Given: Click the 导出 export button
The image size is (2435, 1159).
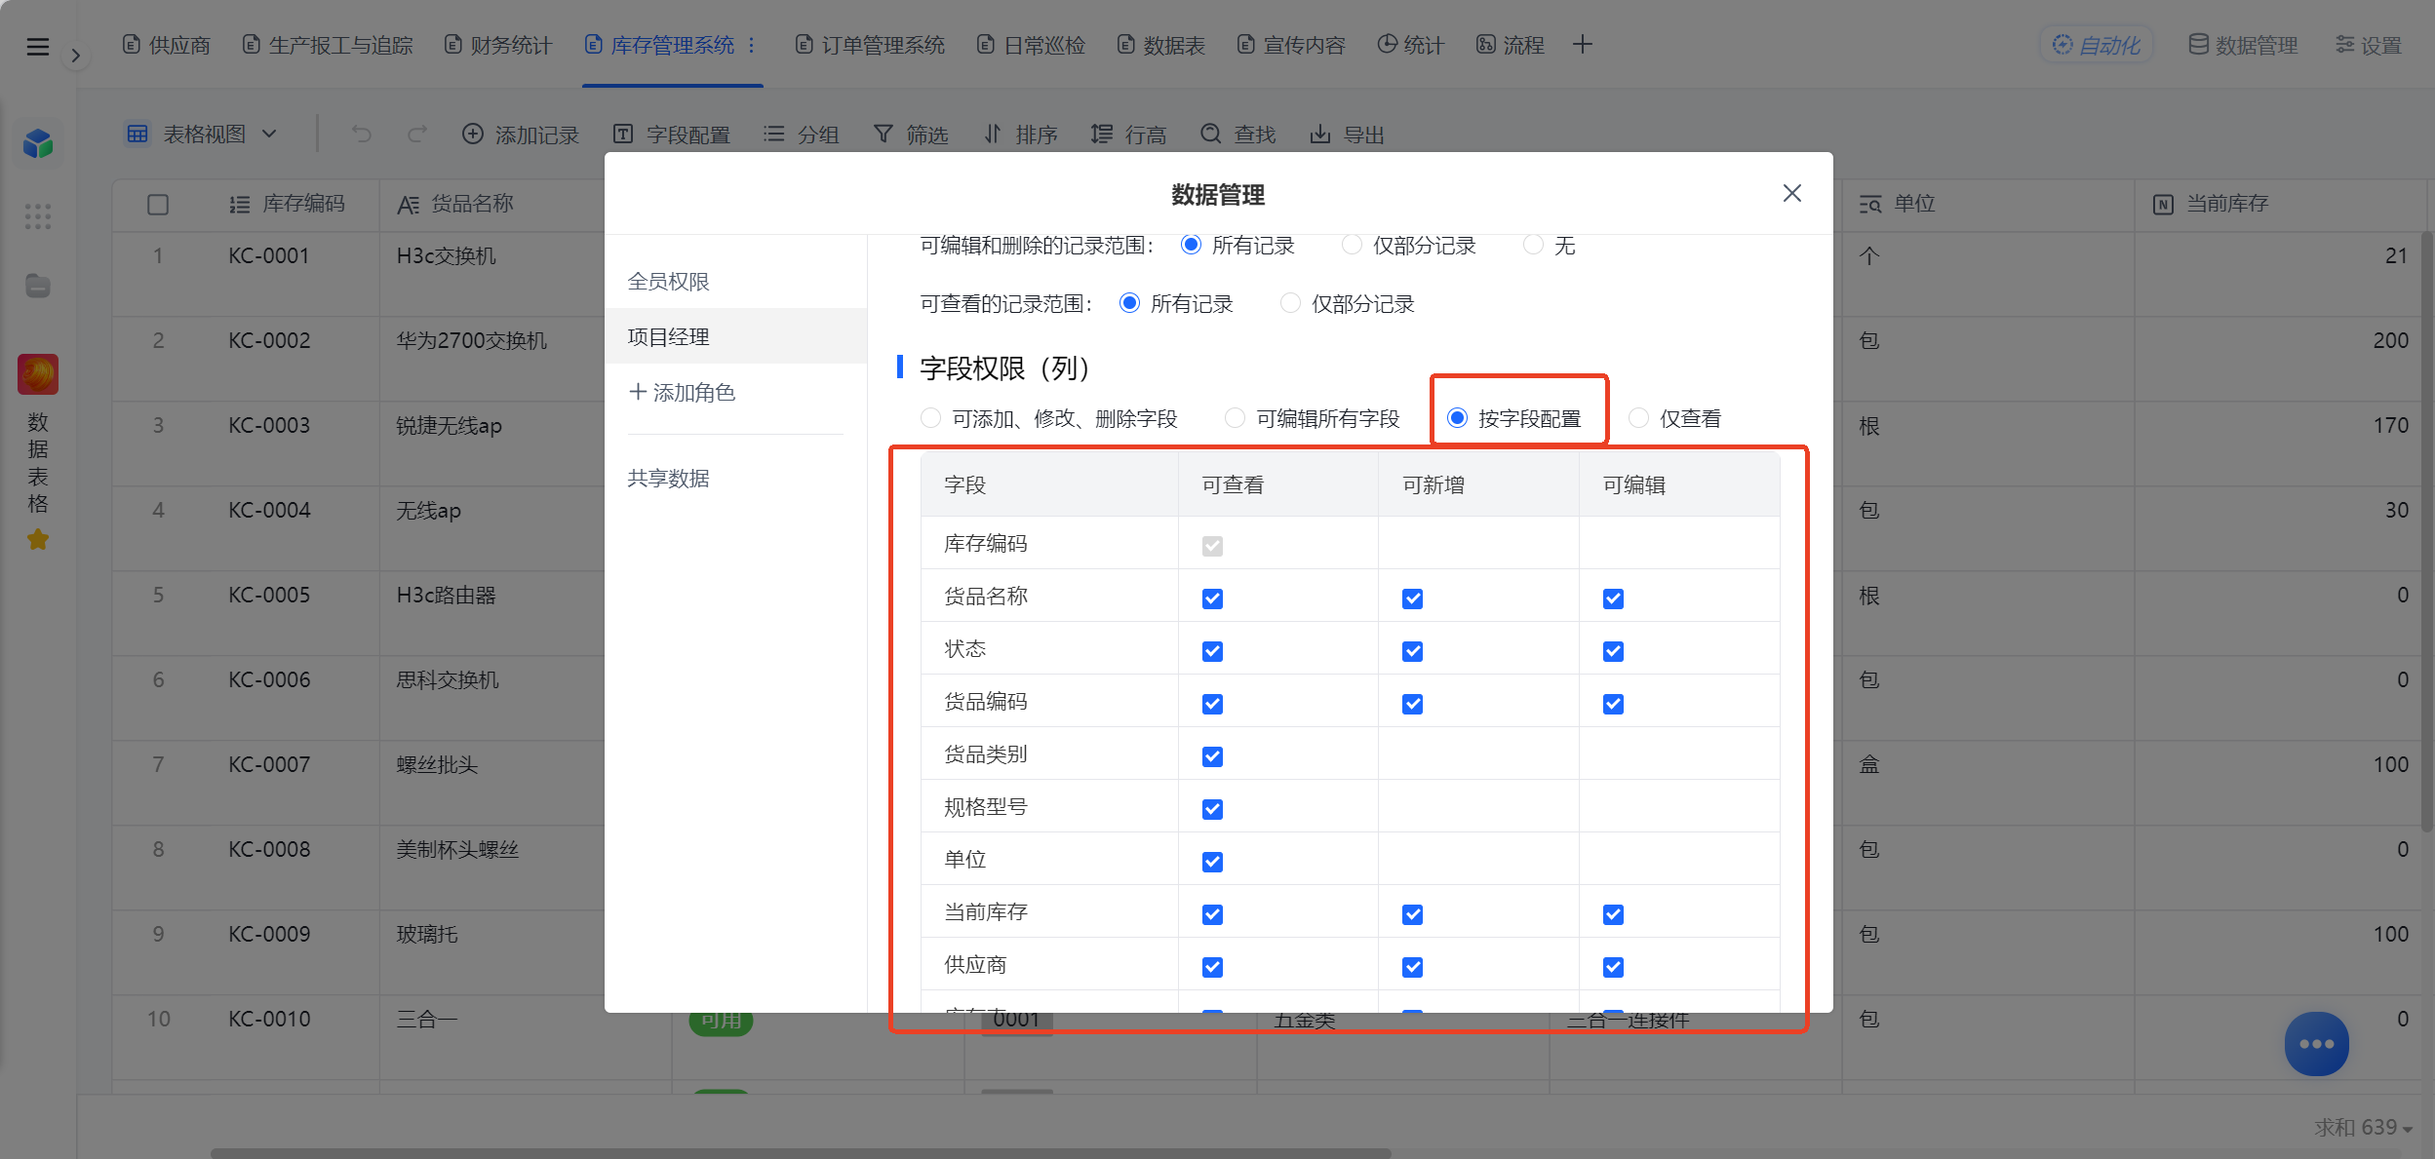Looking at the screenshot, I should point(1348,135).
